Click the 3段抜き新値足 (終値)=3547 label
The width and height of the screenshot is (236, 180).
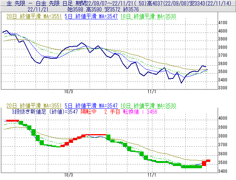tap(45, 112)
